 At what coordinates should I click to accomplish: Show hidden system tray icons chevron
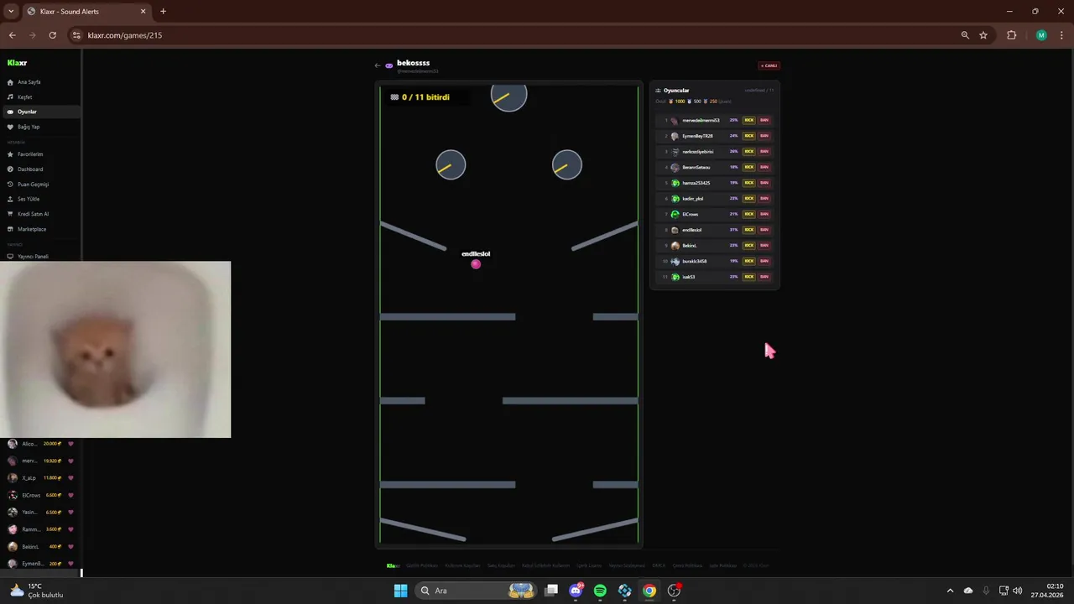tap(950, 591)
